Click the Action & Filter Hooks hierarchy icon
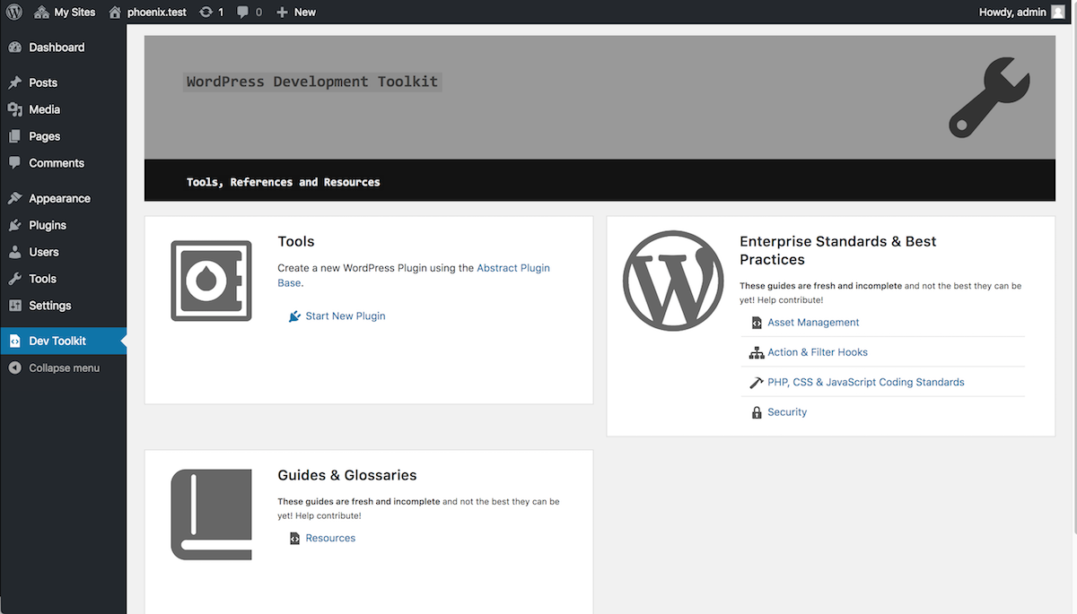The width and height of the screenshot is (1077, 614). pos(757,353)
